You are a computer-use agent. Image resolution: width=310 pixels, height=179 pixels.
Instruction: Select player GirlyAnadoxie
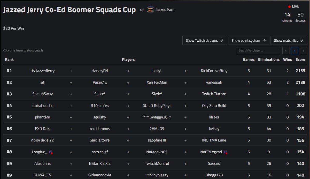pyautogui.click(x=100, y=175)
